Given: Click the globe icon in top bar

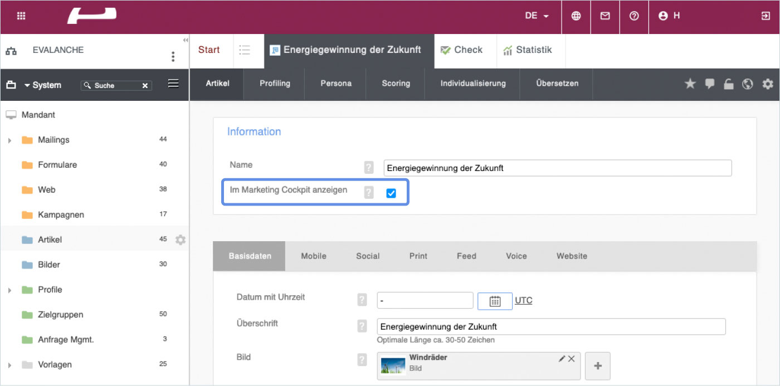Looking at the screenshot, I should coord(576,16).
